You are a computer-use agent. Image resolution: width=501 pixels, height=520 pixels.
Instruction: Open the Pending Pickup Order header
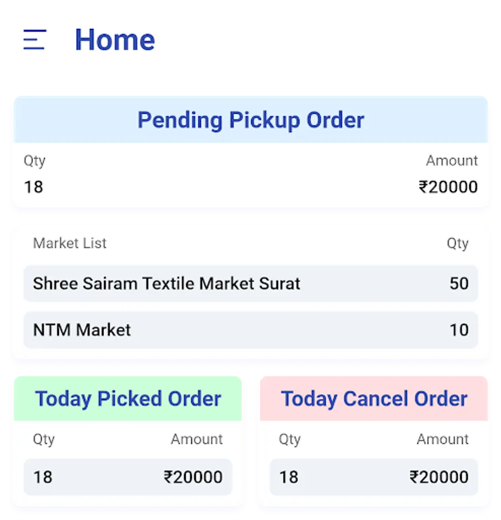[250, 120]
